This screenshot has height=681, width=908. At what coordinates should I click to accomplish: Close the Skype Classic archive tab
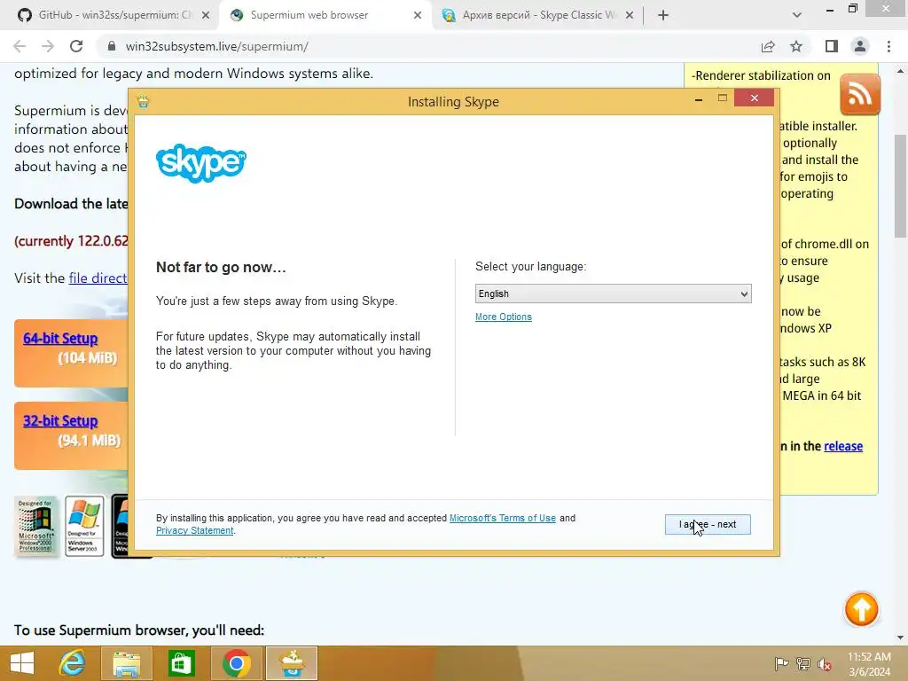point(630,16)
